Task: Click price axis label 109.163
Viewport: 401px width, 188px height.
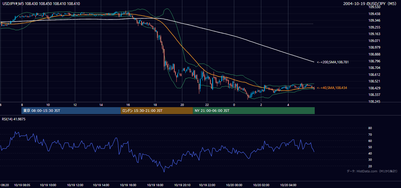Action: tap(374, 34)
